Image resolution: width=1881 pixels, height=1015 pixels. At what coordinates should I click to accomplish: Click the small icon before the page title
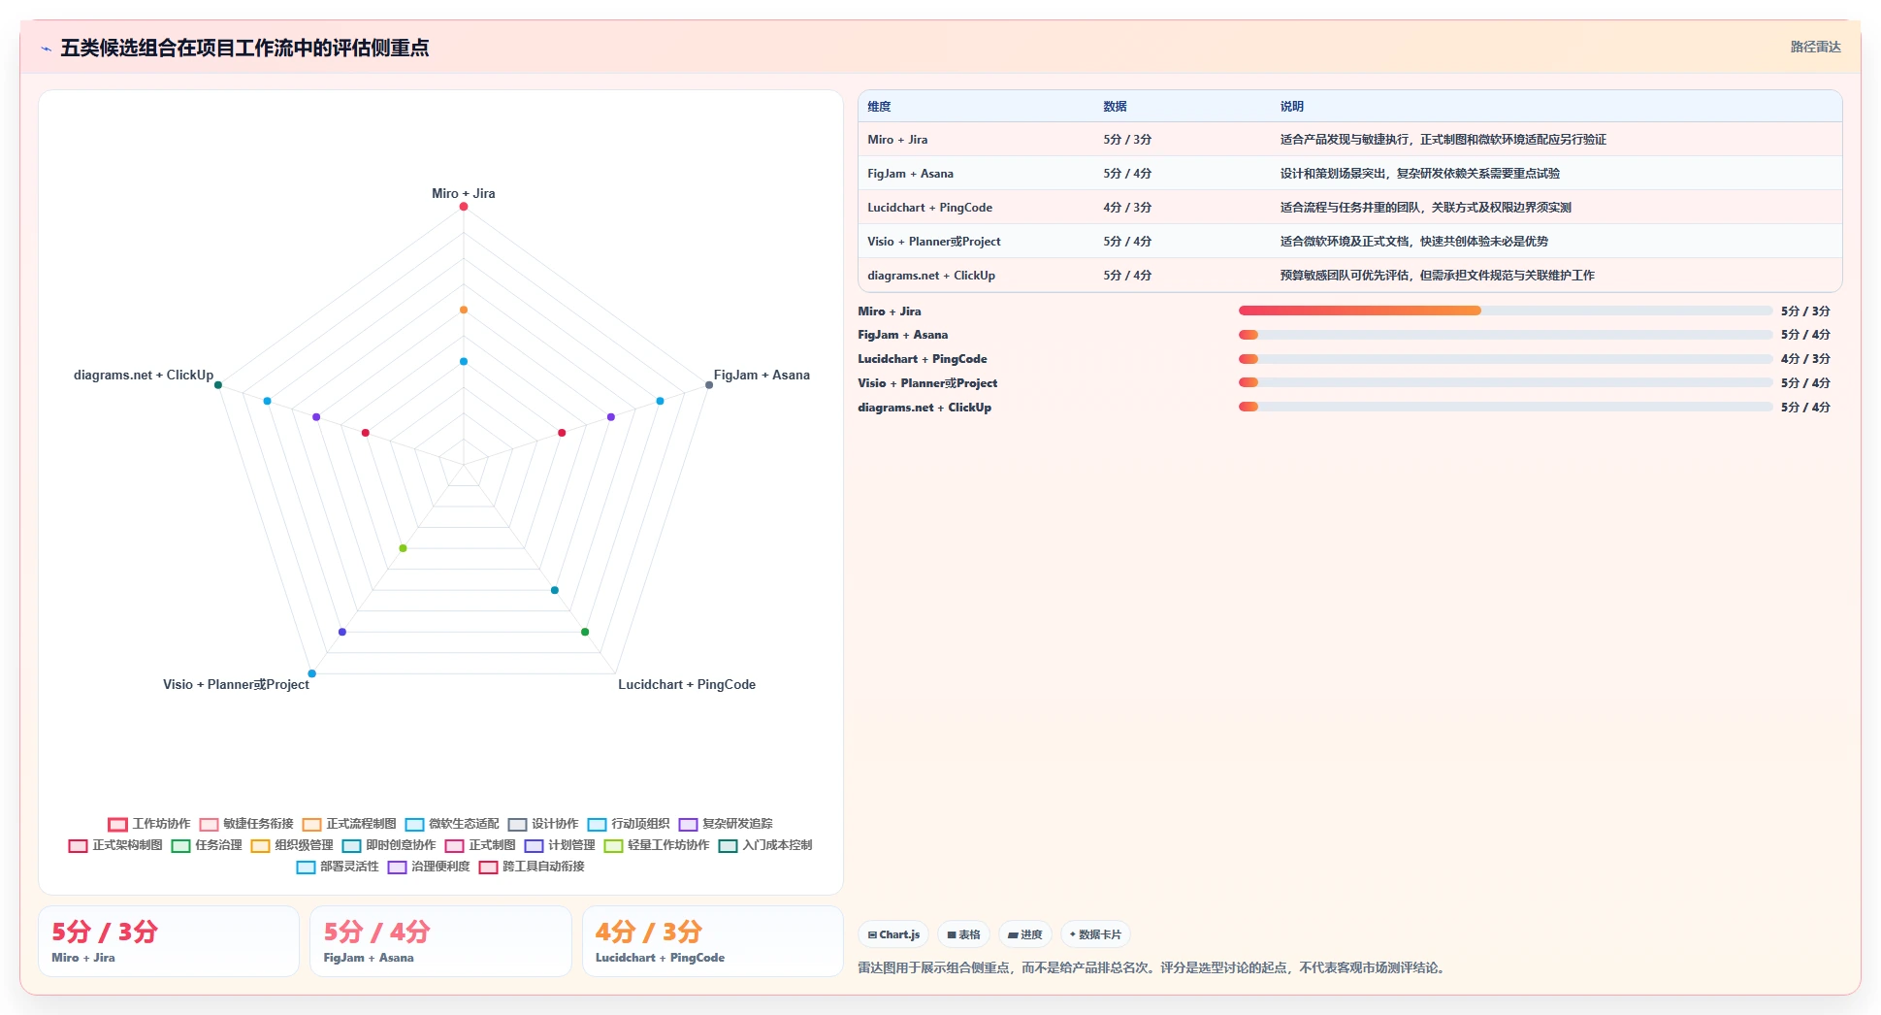(x=46, y=49)
